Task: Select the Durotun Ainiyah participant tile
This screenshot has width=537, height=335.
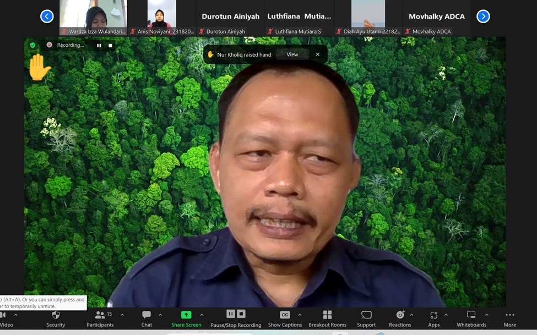Action: (230, 18)
